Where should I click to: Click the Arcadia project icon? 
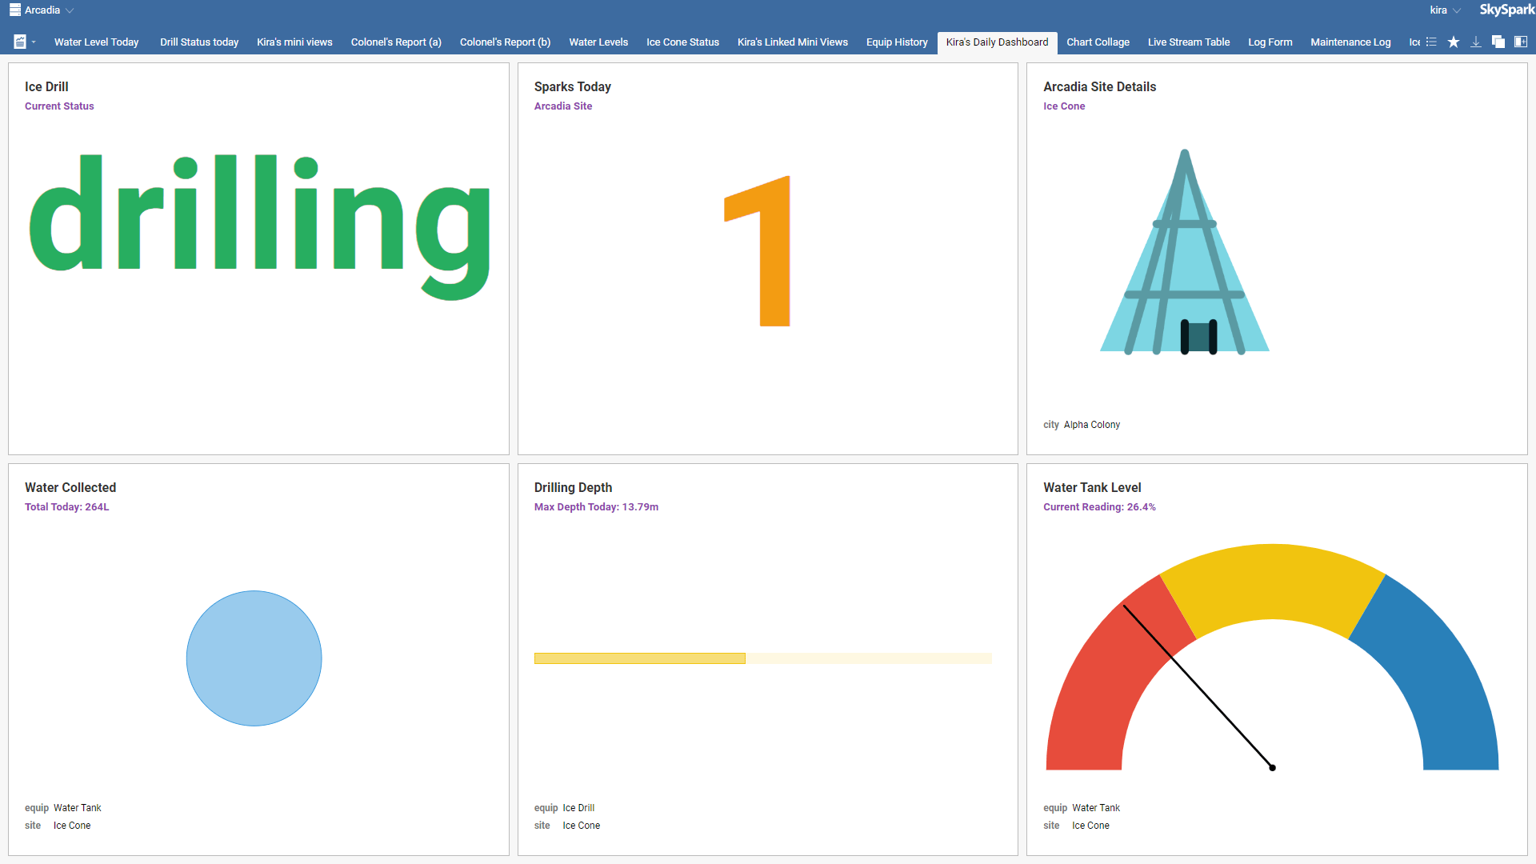tap(15, 10)
